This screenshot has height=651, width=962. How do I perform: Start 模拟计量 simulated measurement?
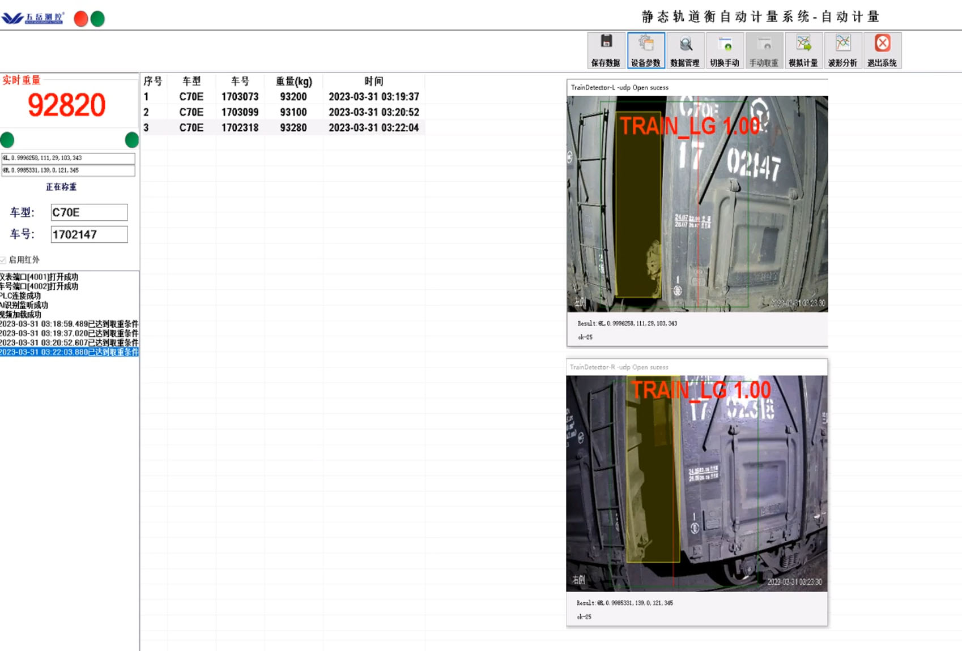point(803,50)
